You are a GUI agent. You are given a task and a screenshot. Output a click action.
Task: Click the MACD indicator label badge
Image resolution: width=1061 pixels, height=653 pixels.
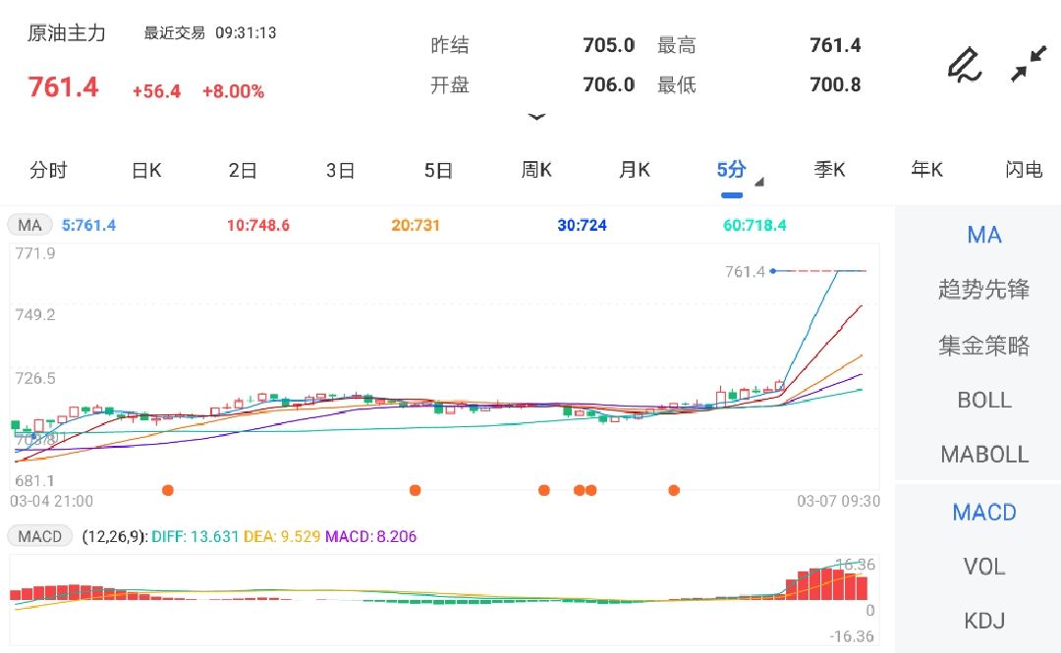pos(40,536)
